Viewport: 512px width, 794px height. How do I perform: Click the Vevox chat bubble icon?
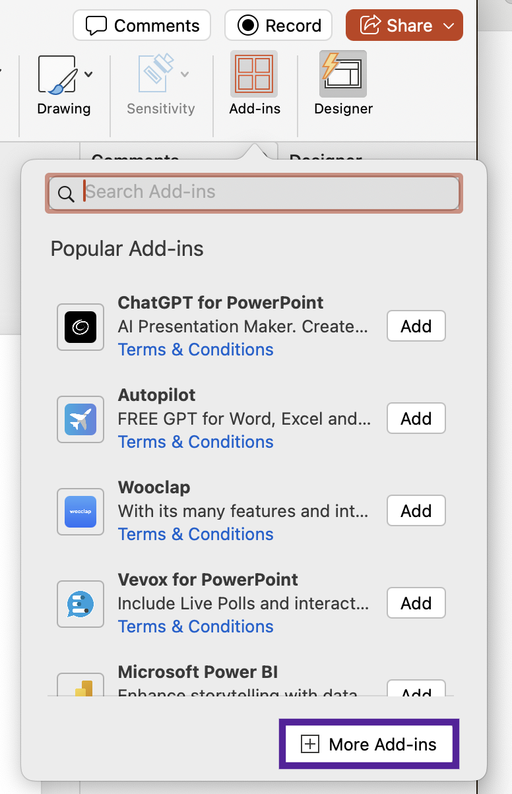[x=80, y=604]
